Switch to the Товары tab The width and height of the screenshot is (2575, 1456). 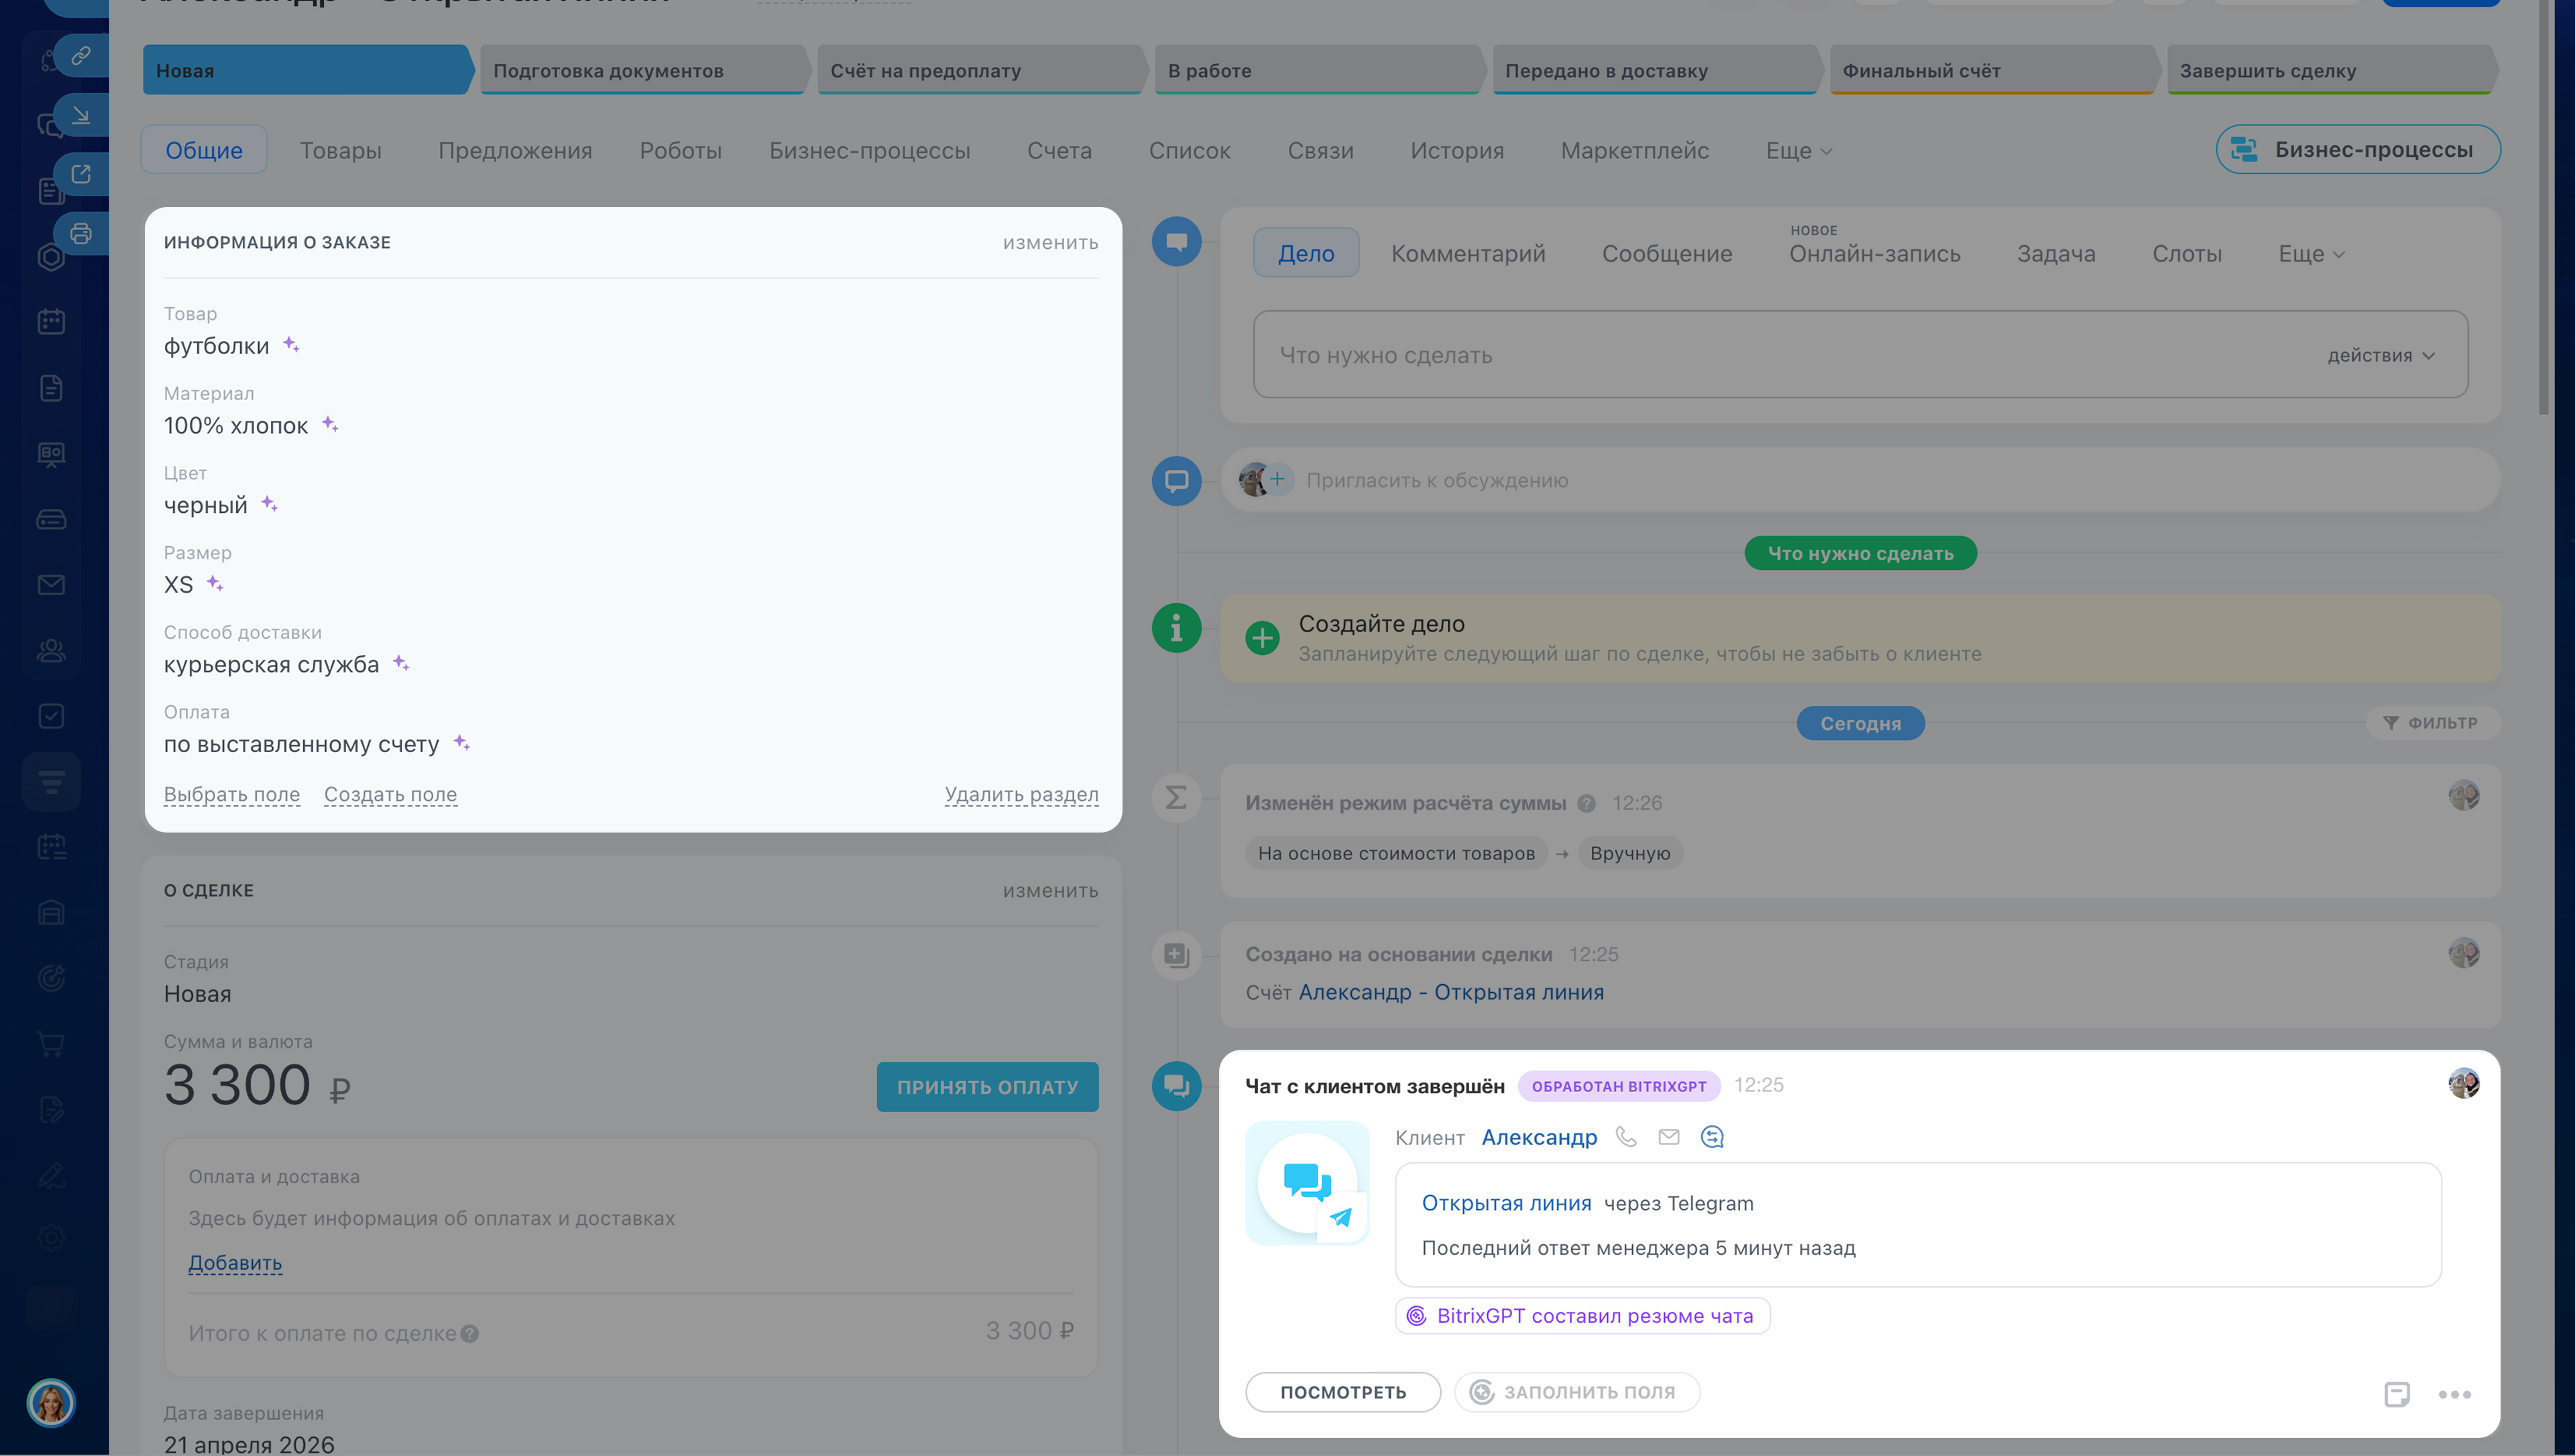click(x=340, y=151)
